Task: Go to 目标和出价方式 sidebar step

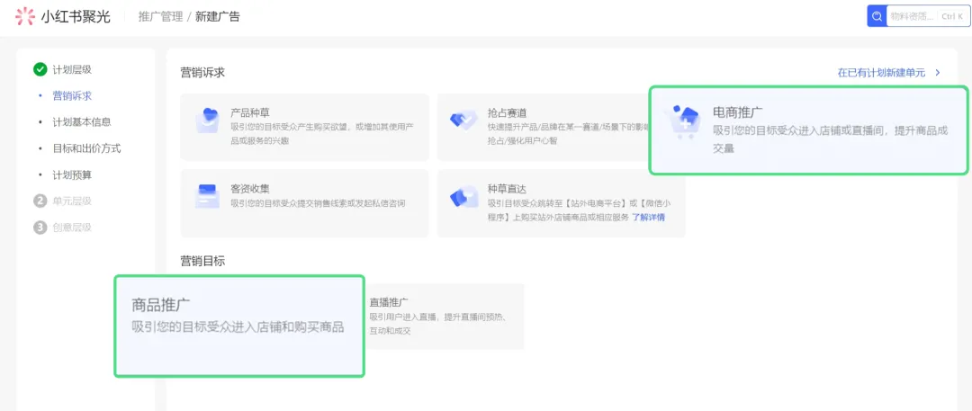Action: click(86, 148)
